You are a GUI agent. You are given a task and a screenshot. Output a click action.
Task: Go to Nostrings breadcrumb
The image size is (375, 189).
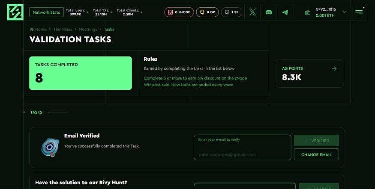[x=88, y=30]
